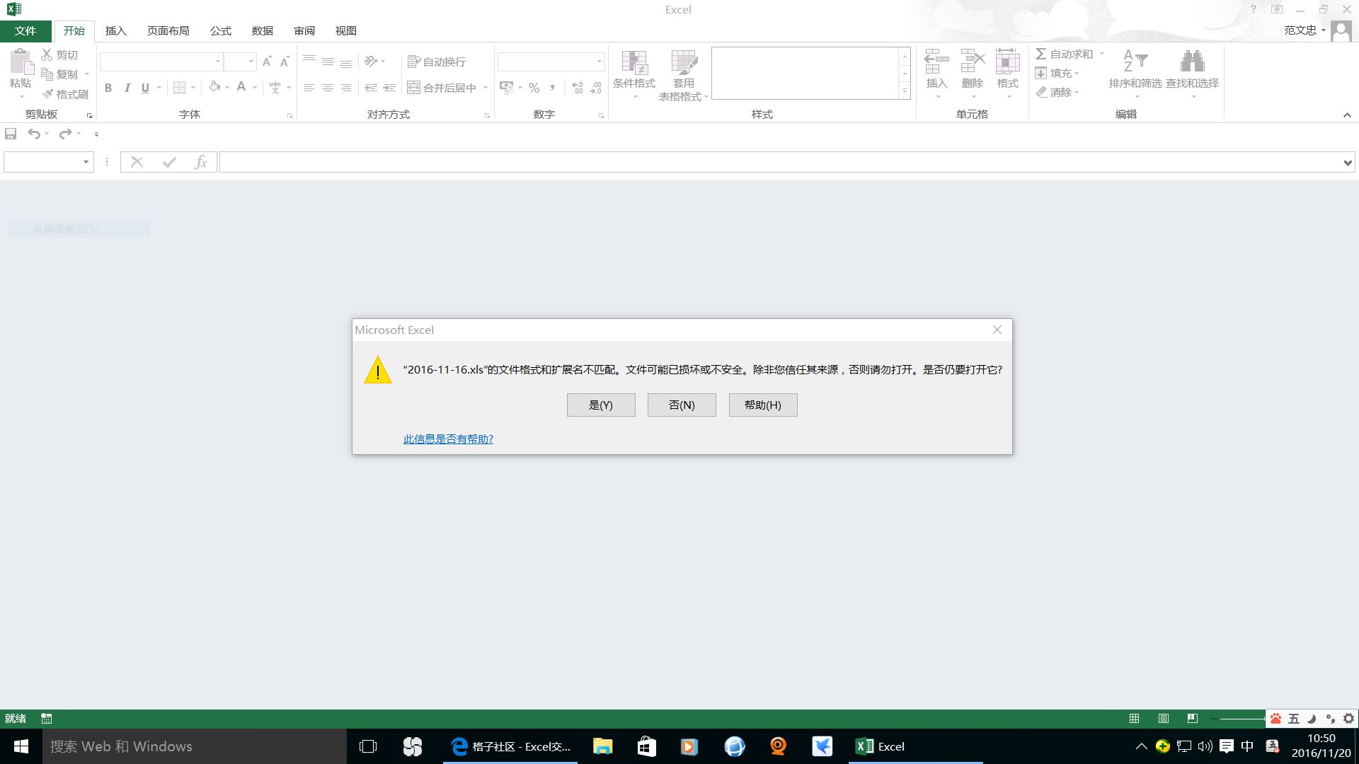Open the Insert ribbon tab
This screenshot has width=1359, height=764.
(115, 30)
